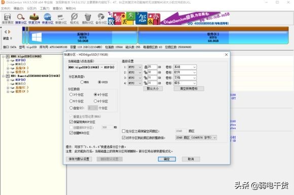Viewport: 294px width, 195px height.
Task: Toggle 保留现有ESP分区 checkbox
Action: click(x=71, y=122)
